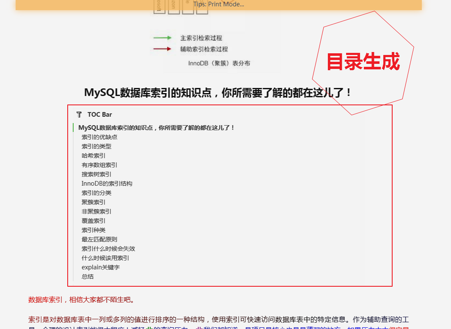Select the 最左匹配原则 TOC item
451x329 pixels.
(99, 239)
